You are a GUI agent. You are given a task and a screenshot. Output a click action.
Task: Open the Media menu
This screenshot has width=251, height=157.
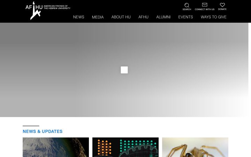(x=98, y=17)
